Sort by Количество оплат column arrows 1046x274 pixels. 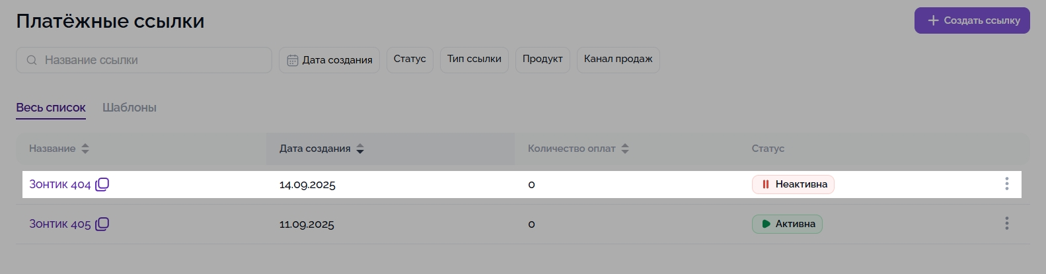click(x=625, y=149)
